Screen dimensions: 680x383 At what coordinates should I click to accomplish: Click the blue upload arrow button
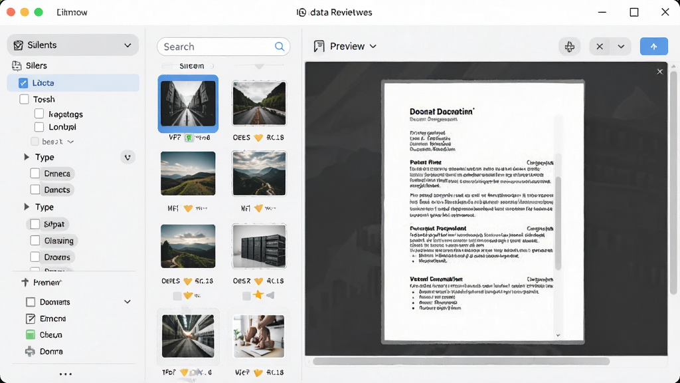tap(653, 47)
